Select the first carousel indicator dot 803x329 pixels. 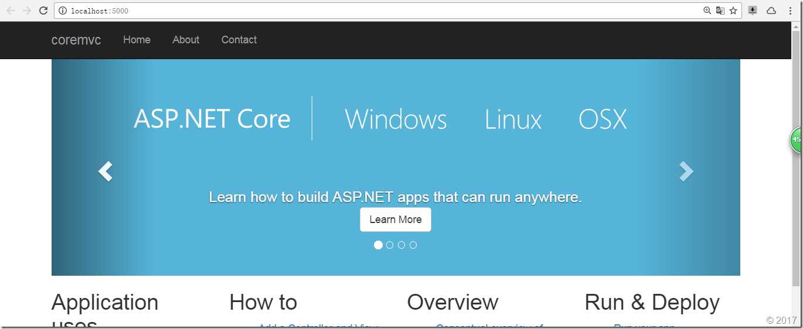click(378, 245)
